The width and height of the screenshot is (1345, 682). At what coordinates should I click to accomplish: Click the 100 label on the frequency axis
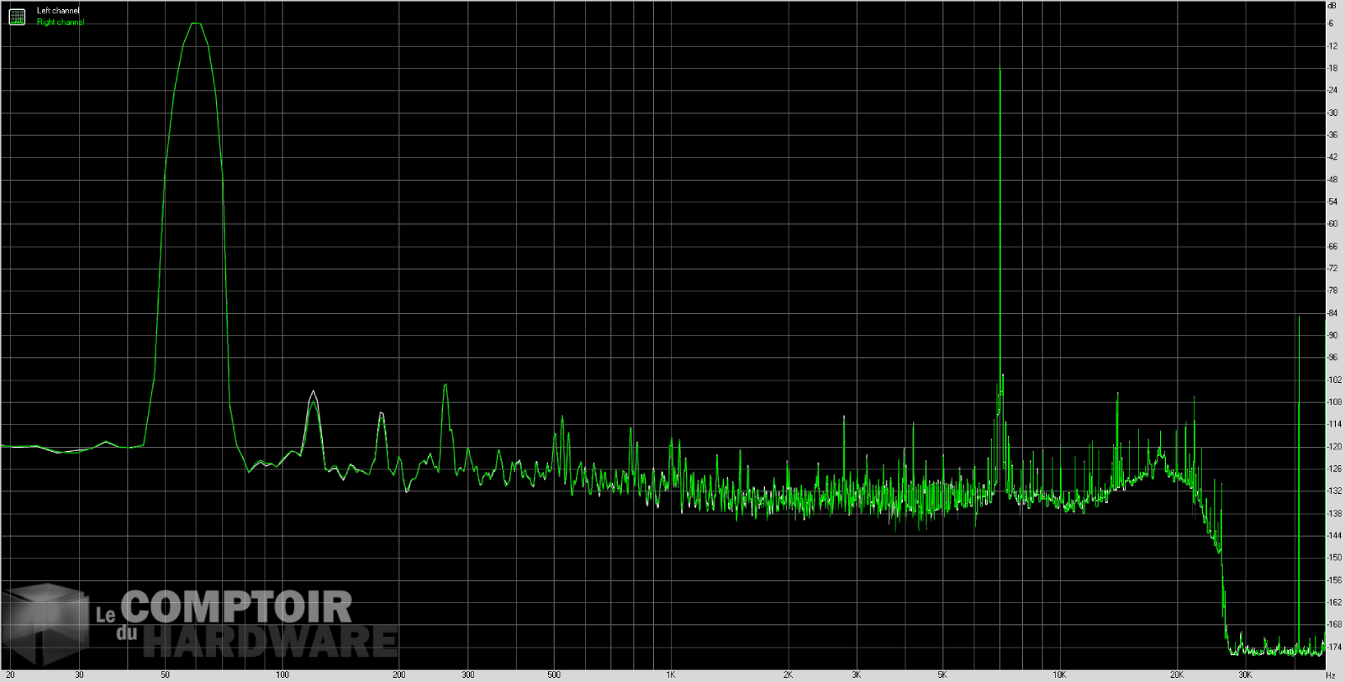point(282,675)
